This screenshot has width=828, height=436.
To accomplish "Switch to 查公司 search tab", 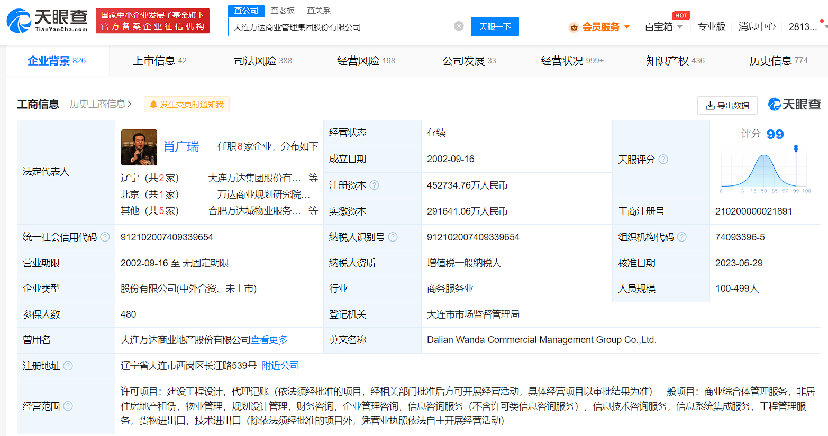I will (x=246, y=10).
